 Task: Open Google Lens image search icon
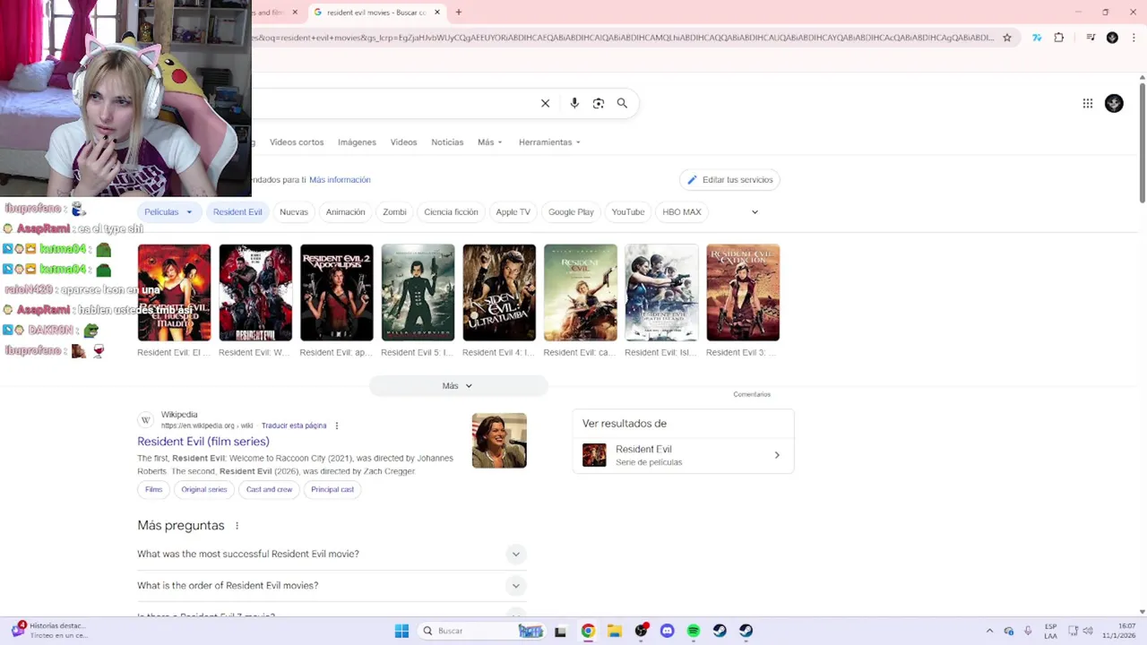pos(599,103)
